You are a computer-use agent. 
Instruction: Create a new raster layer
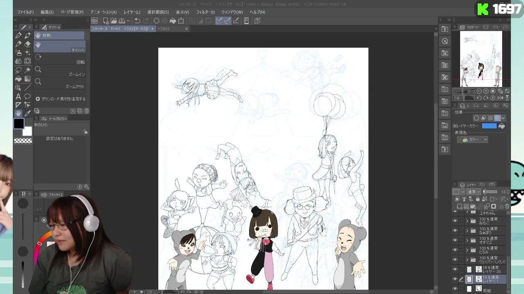click(460, 207)
